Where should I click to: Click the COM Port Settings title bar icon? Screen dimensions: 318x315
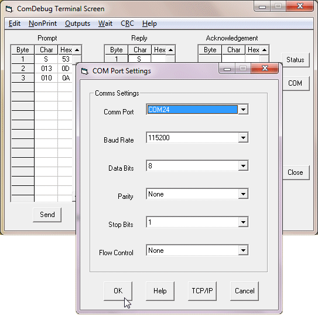[85, 72]
